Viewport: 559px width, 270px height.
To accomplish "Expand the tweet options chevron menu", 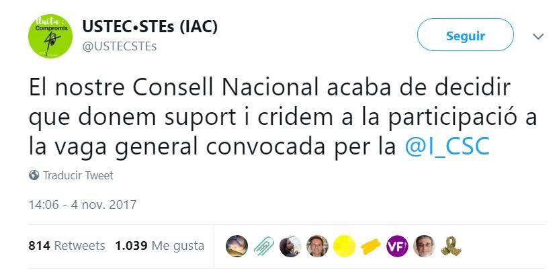I will pyautogui.click(x=538, y=36).
